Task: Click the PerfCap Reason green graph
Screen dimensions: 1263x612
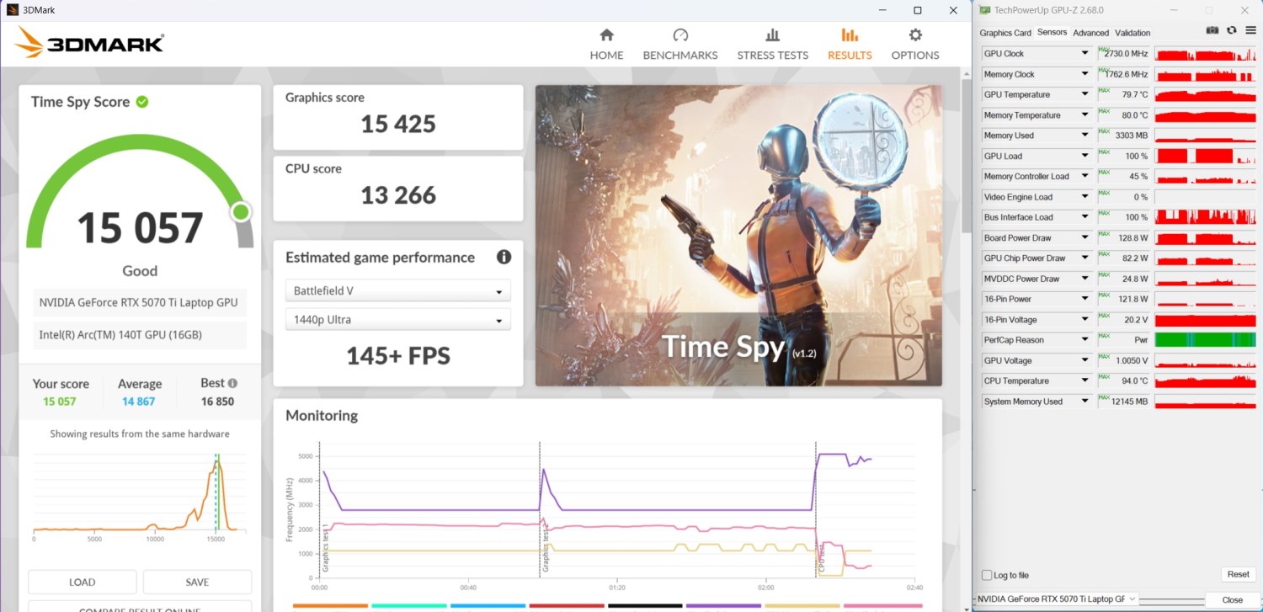Action: (x=1206, y=340)
